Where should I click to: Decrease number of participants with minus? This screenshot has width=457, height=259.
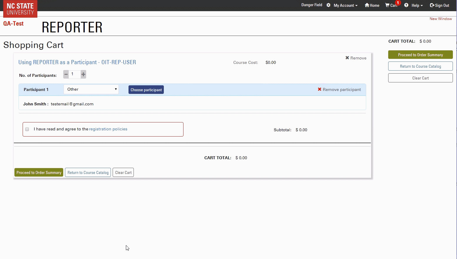[x=66, y=74]
